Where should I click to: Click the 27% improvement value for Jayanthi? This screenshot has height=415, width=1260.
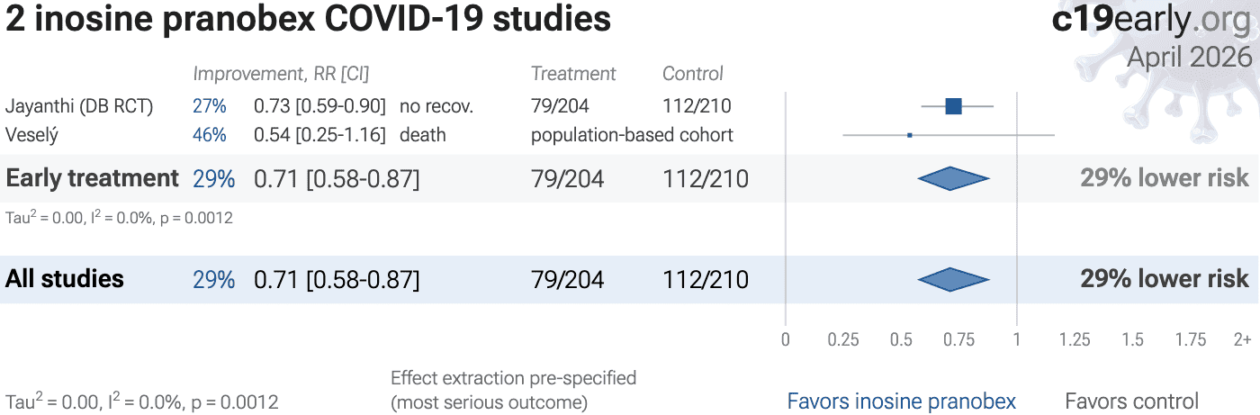pyautogui.click(x=209, y=106)
